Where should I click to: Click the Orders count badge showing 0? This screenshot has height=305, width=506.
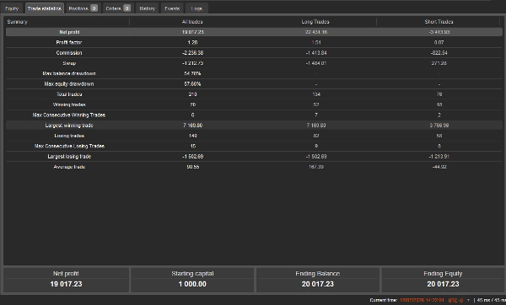[126, 8]
